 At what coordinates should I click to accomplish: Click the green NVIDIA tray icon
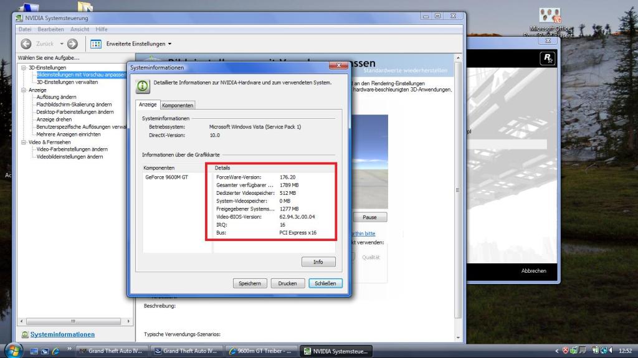(574, 351)
